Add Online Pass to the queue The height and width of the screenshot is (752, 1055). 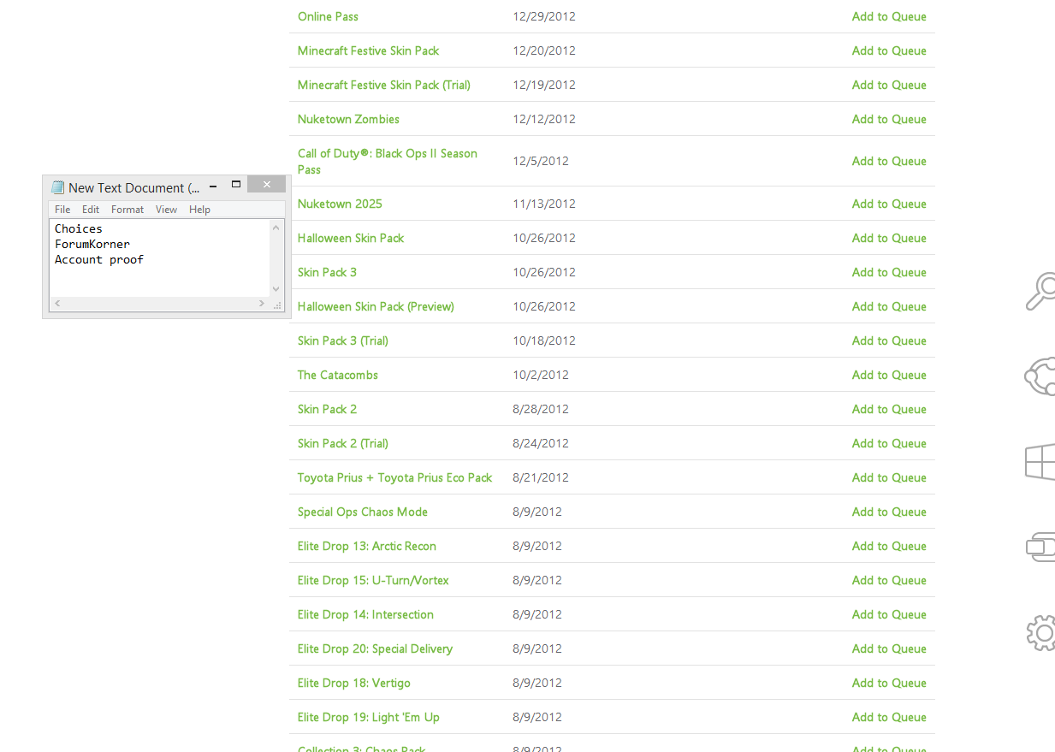click(x=889, y=16)
